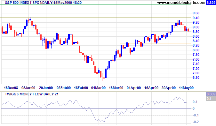The width and height of the screenshot is (216, 126).
Task: Click the 14May09 date label
Action: pos(186,88)
